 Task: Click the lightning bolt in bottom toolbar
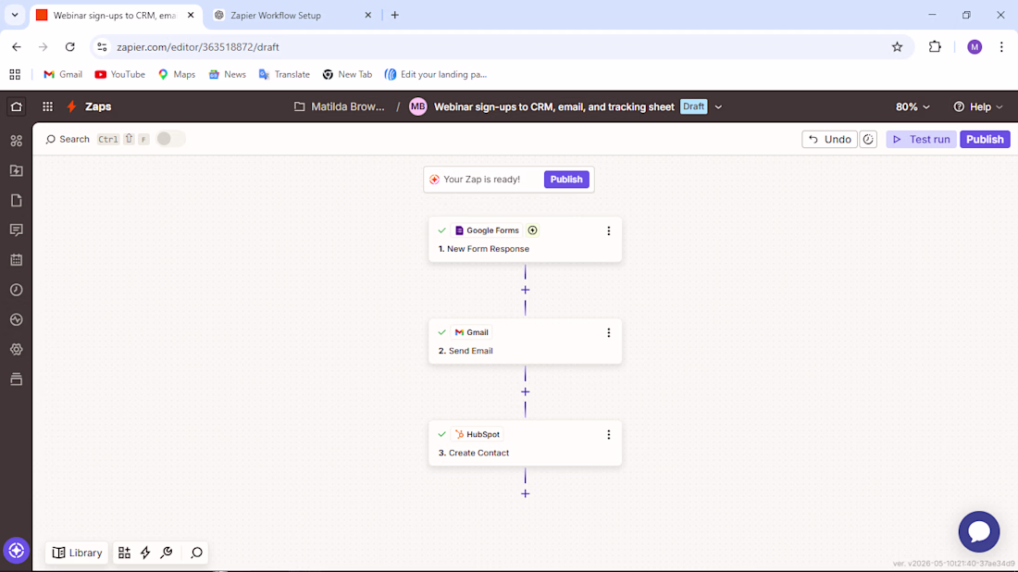[145, 553]
